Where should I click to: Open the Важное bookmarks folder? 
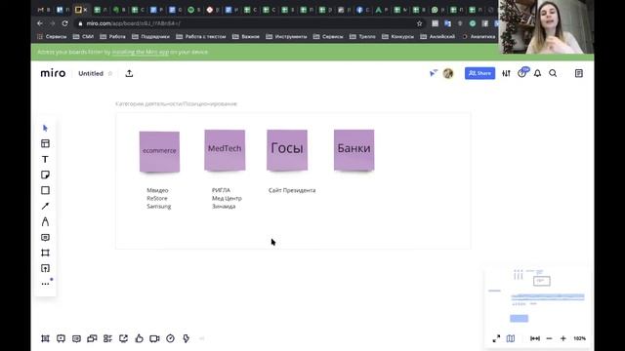(246, 37)
